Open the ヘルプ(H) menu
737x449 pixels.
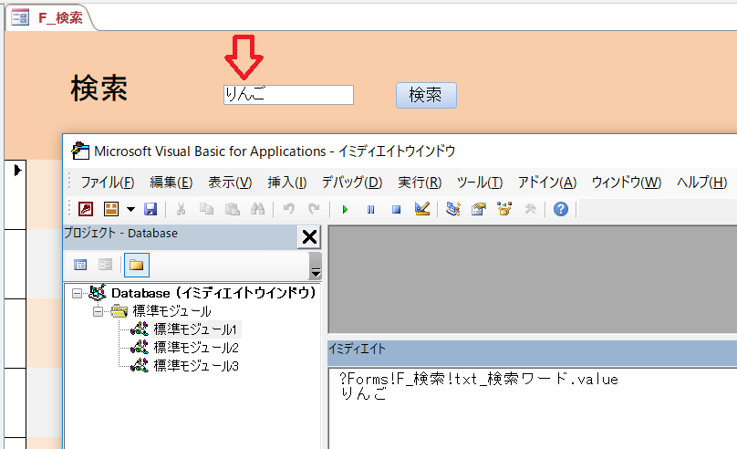(x=701, y=183)
